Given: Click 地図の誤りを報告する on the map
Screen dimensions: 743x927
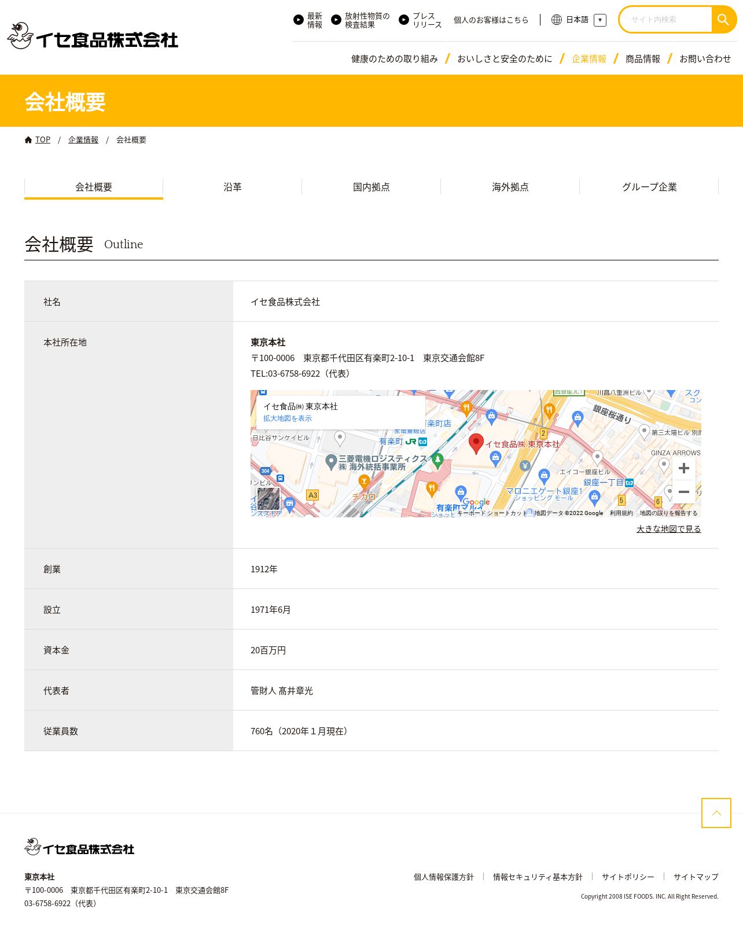Looking at the screenshot, I should coord(669,513).
